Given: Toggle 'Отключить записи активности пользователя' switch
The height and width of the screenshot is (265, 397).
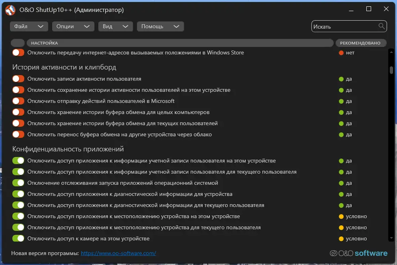Looking at the screenshot, I should 18,79.
